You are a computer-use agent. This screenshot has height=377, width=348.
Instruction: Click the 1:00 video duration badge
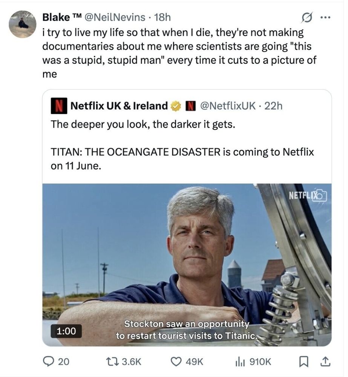pos(66,331)
